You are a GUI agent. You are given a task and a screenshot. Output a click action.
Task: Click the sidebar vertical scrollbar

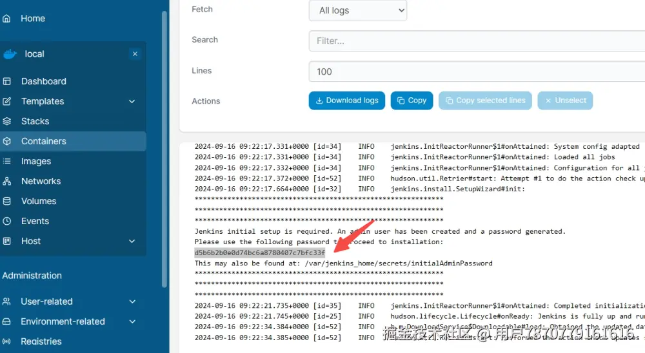pyautogui.click(x=164, y=149)
